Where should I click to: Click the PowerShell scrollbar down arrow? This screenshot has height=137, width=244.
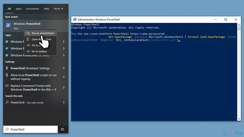click(239, 119)
